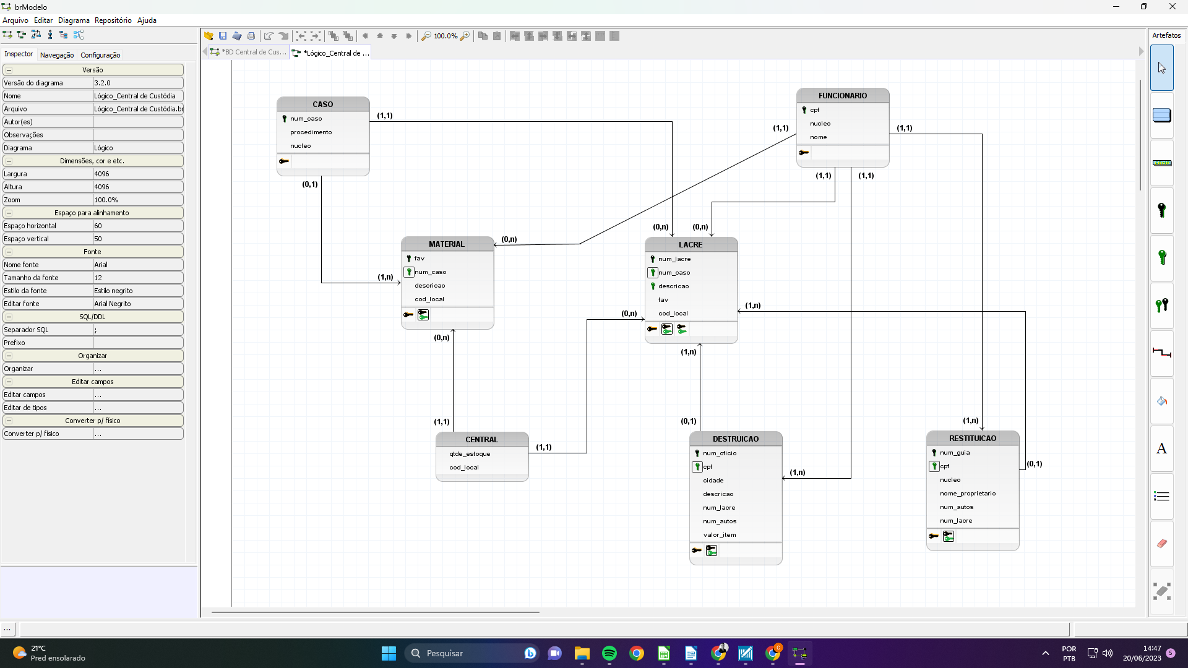Select the combined primary-foreign key tool
Screen dimensions: 1188x668
pos(1161,305)
